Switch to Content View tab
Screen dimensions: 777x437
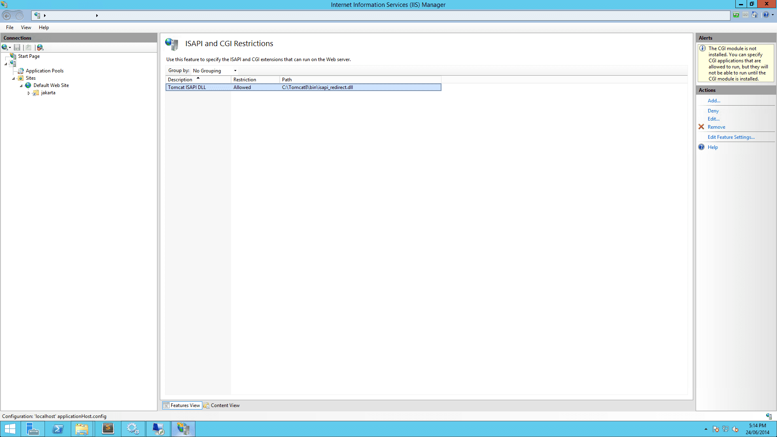[x=225, y=405]
